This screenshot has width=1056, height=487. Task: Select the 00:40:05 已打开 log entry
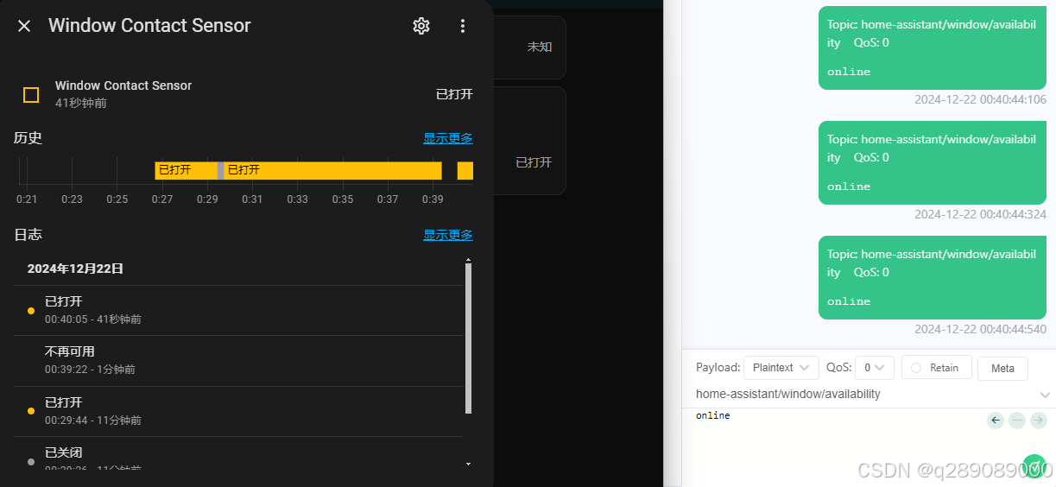coord(238,310)
